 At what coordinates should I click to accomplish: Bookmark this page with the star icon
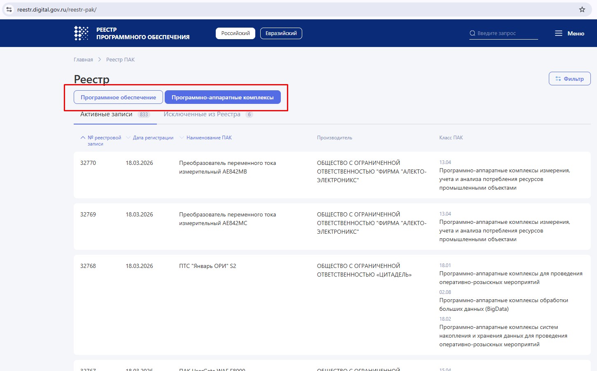tap(582, 9)
